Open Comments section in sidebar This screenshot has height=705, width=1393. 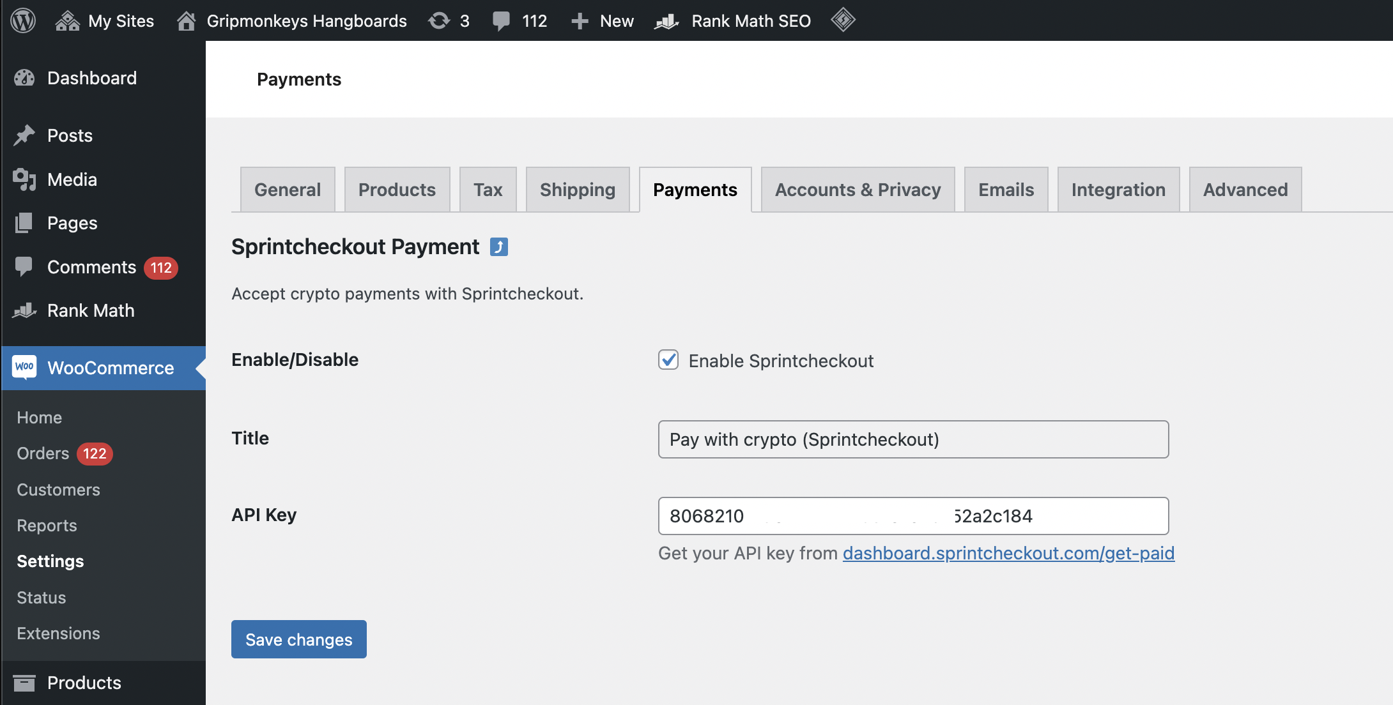click(x=91, y=267)
